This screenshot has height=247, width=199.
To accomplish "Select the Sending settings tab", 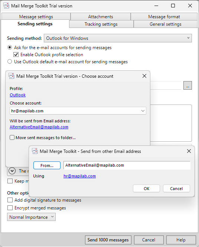I will point(35,24).
